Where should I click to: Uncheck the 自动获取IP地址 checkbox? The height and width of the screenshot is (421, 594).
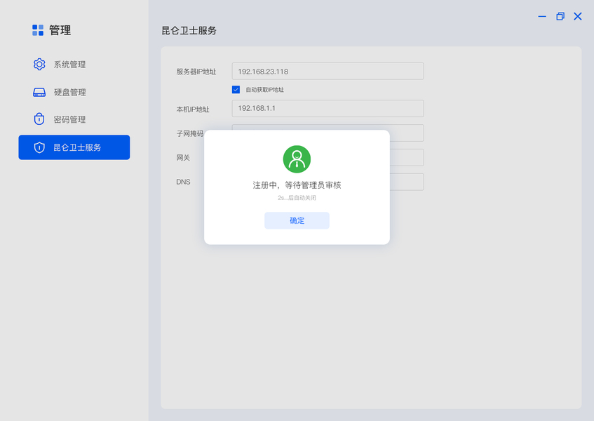click(x=236, y=89)
